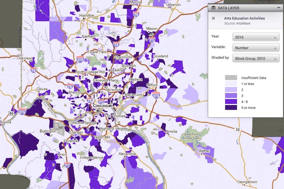Image resolution: width=284 pixels, height=189 pixels.
Task: Remove the Arts Education Activities layer
Action: point(213,18)
